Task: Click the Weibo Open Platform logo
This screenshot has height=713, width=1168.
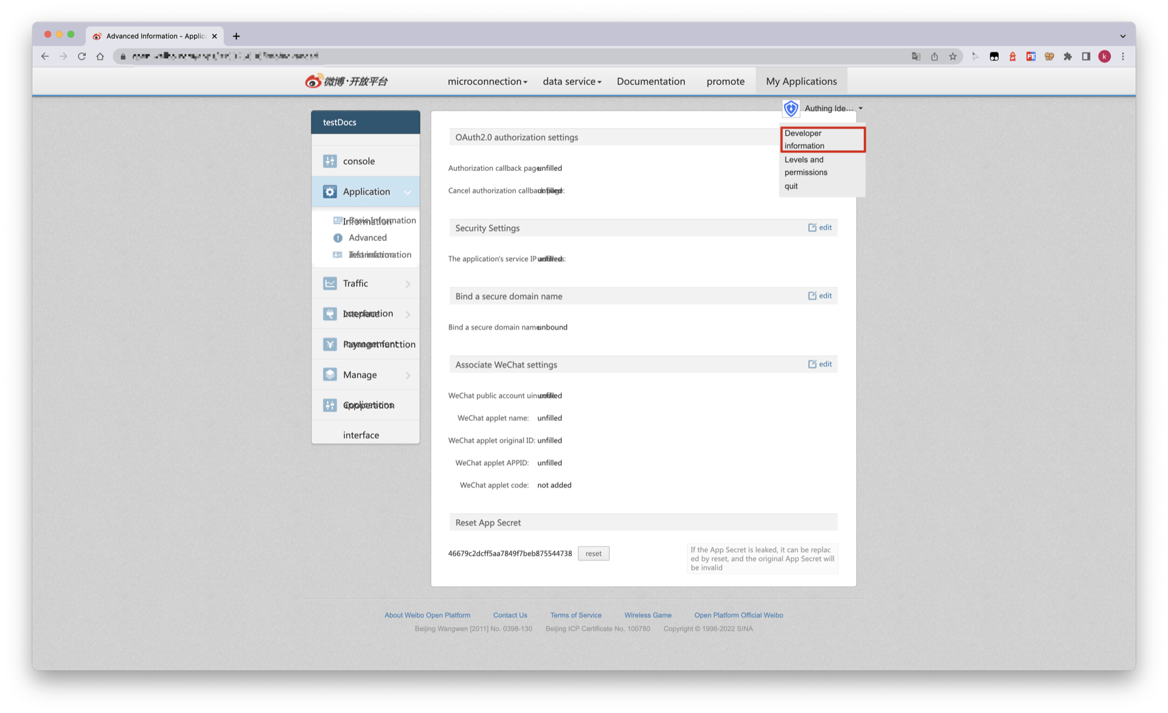Action: (346, 81)
